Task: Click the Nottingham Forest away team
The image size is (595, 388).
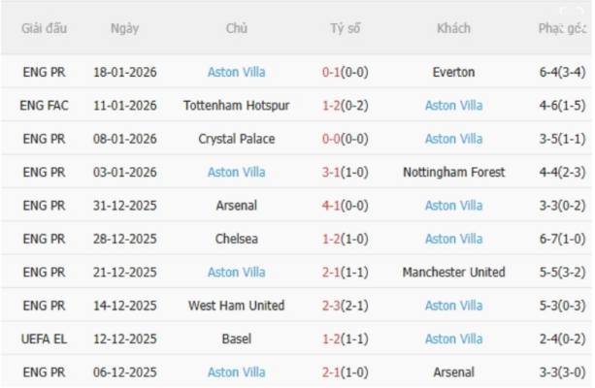Action: tap(453, 173)
